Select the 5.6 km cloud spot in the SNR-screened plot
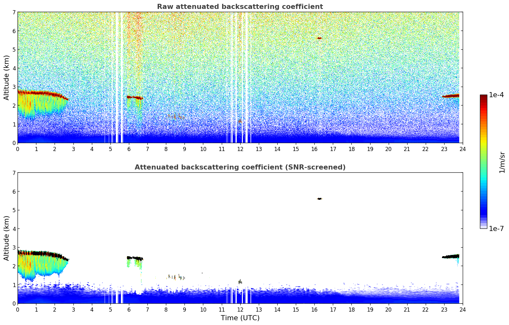Viewport: 509px width, 325px height. 319,199
